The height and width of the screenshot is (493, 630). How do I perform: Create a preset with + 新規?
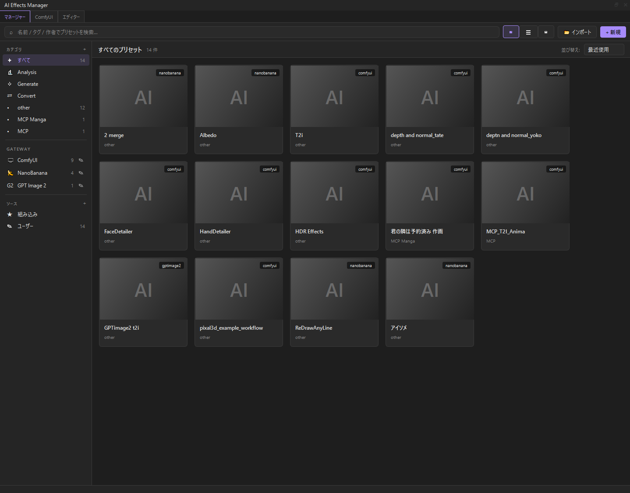click(x=613, y=32)
